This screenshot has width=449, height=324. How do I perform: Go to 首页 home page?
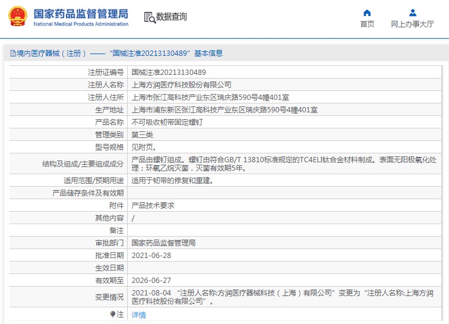pyautogui.click(x=367, y=24)
